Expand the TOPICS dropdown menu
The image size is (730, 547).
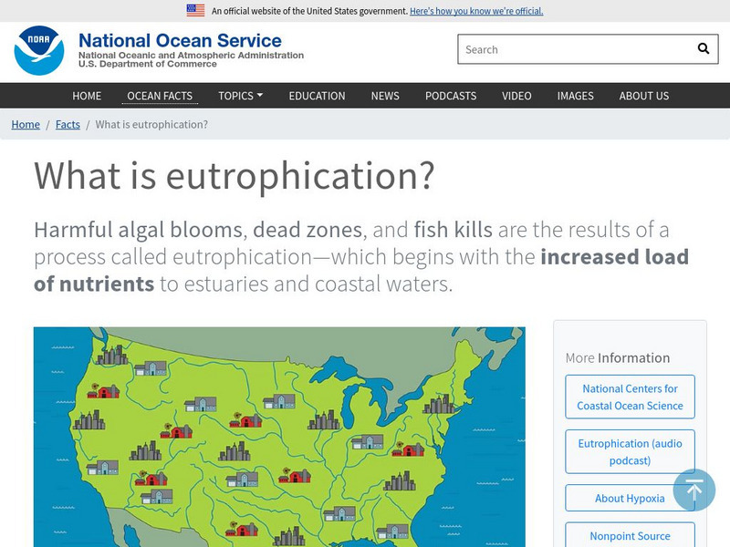point(239,95)
